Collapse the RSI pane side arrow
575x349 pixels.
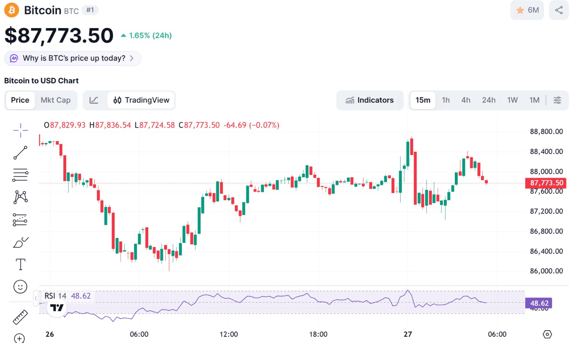point(36,298)
